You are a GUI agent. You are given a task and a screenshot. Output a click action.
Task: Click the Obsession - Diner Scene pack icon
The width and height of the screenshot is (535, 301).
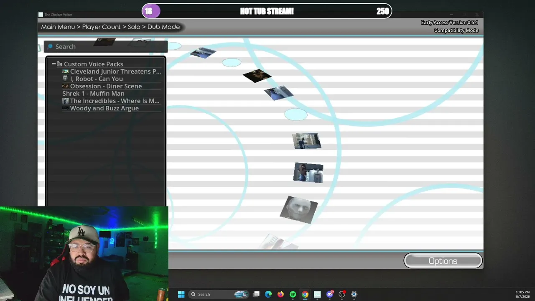(65, 86)
